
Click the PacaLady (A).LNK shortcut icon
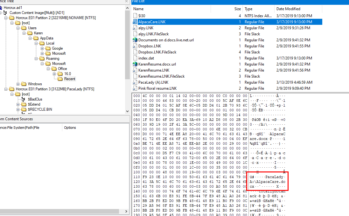tap(135, 82)
